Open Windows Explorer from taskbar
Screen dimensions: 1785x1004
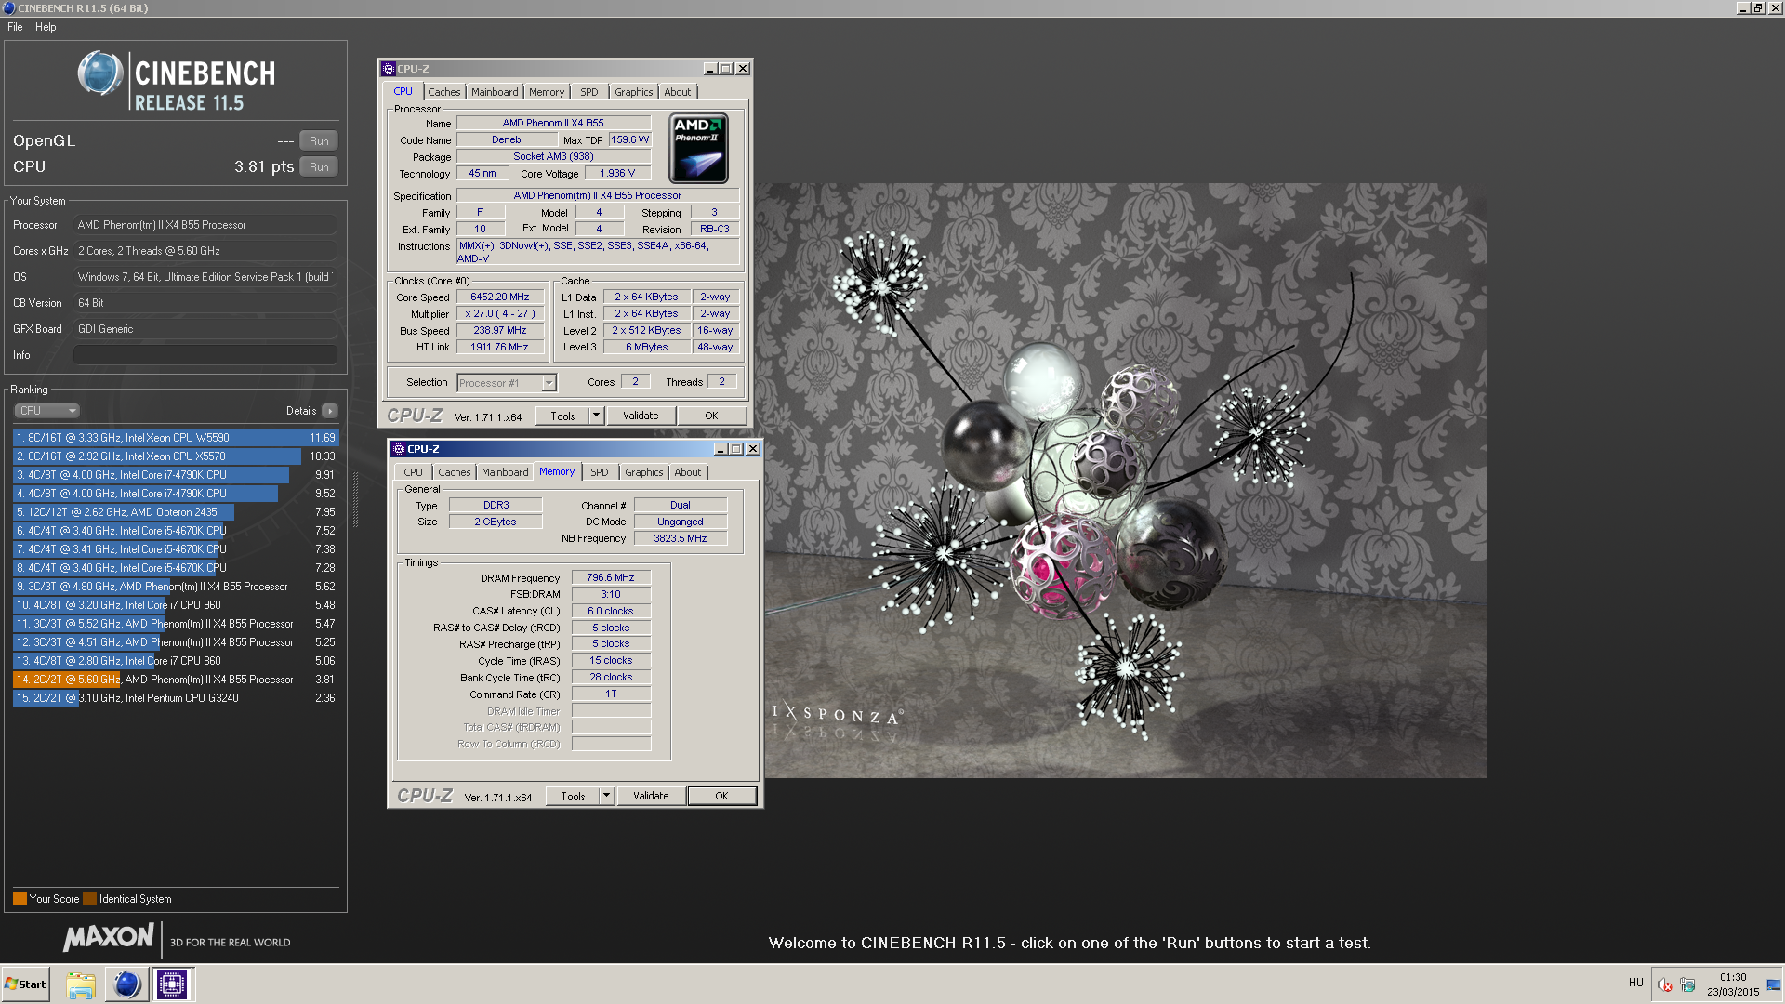tap(81, 984)
